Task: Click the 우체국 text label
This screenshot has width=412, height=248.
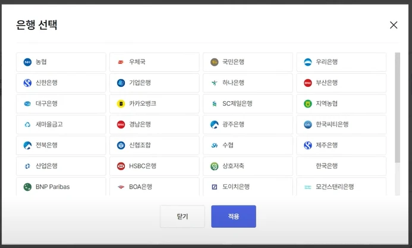Action: click(137, 62)
